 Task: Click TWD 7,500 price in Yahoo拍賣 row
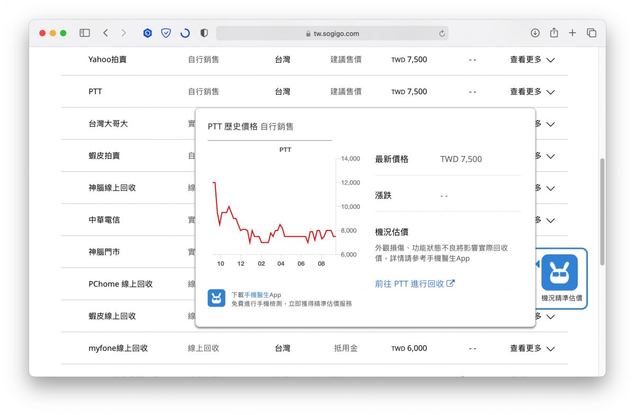pyautogui.click(x=409, y=60)
